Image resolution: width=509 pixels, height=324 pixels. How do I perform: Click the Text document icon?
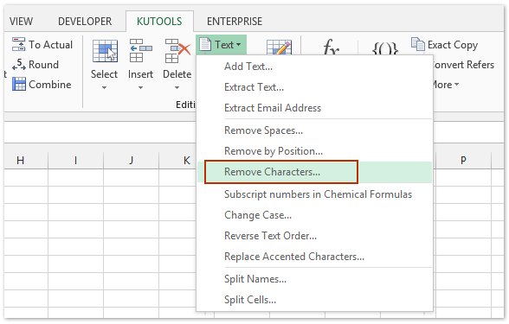[x=205, y=44]
